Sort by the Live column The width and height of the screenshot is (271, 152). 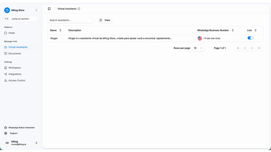click(252, 30)
